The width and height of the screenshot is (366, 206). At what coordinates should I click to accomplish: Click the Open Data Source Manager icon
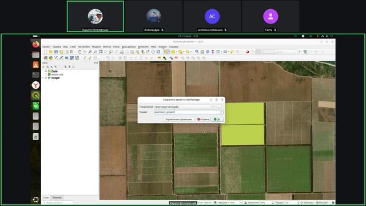click(x=46, y=58)
